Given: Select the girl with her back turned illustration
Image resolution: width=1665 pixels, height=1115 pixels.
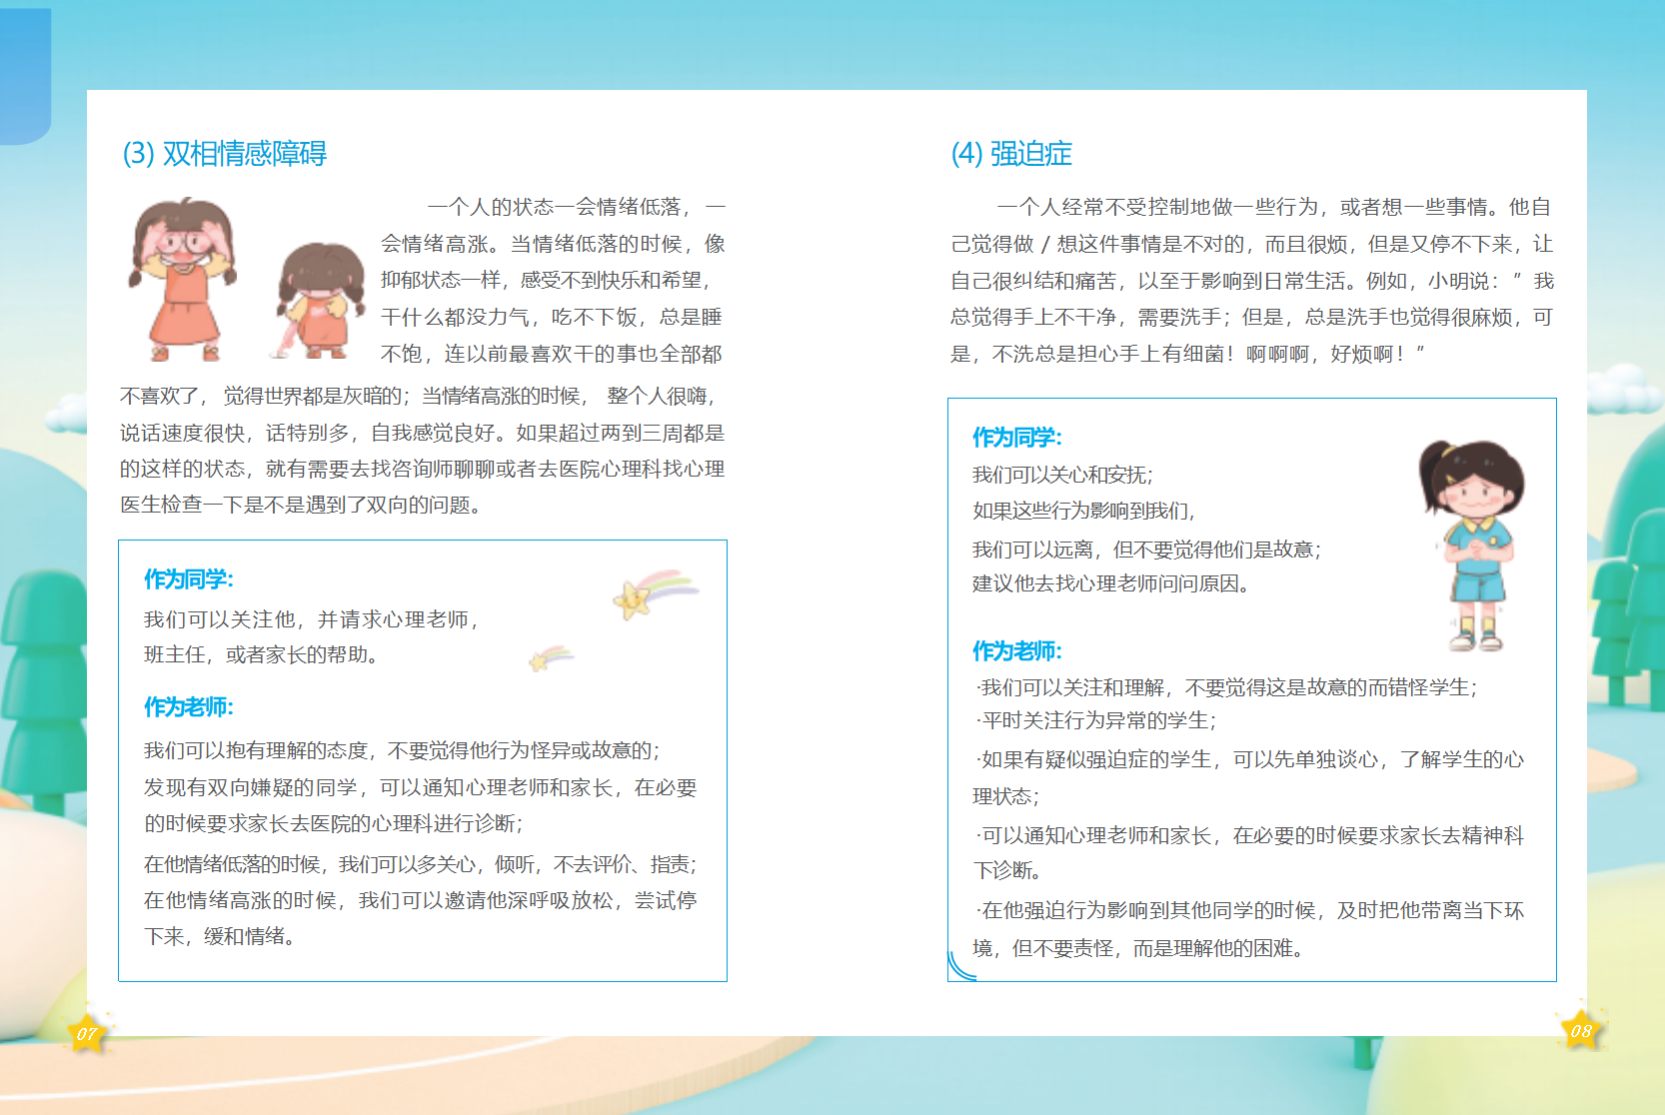Looking at the screenshot, I should point(319,300).
